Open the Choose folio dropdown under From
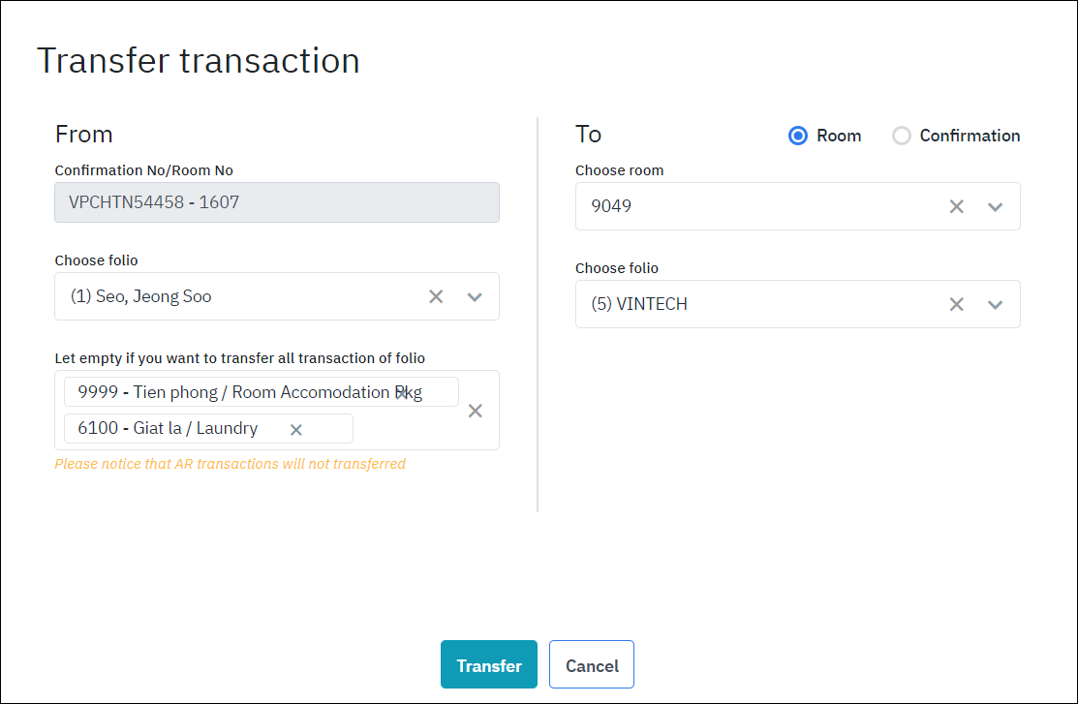The image size is (1078, 704). tap(475, 296)
